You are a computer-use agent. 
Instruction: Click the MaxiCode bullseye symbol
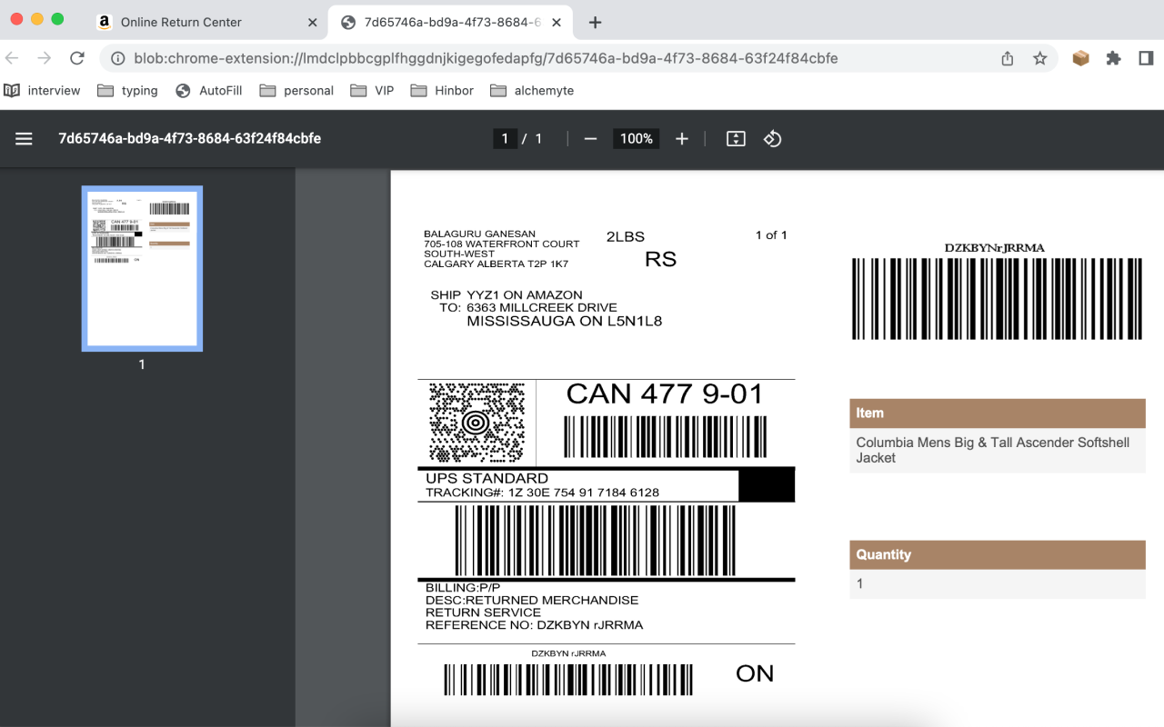click(x=477, y=423)
